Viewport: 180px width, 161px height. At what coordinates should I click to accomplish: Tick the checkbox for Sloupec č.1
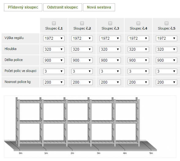pyautogui.click(x=54, y=23)
